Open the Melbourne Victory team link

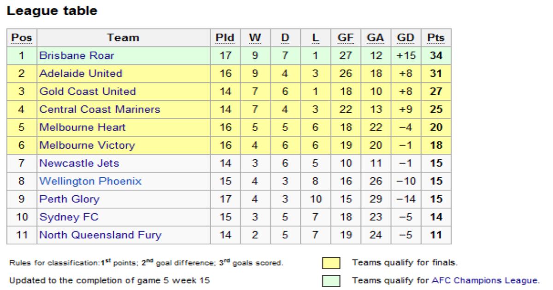pyautogui.click(x=87, y=145)
